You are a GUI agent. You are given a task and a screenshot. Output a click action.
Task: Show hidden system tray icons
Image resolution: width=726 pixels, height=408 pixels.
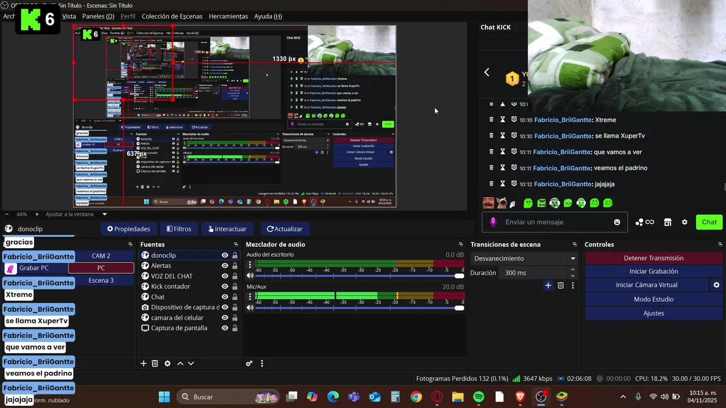(x=623, y=397)
